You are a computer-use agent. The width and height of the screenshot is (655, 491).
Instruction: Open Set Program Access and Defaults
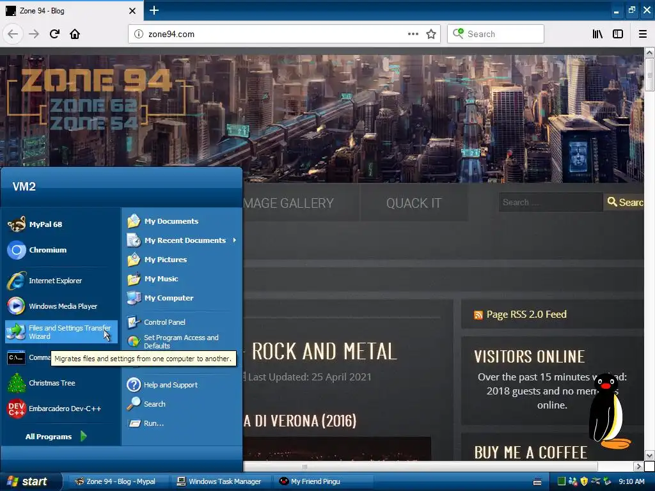[182, 341]
